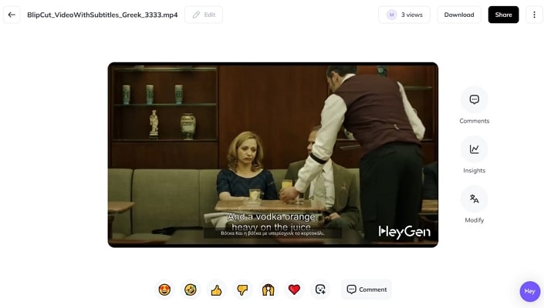Download the video file
Screen dimensions: 544x308
tap(459, 15)
